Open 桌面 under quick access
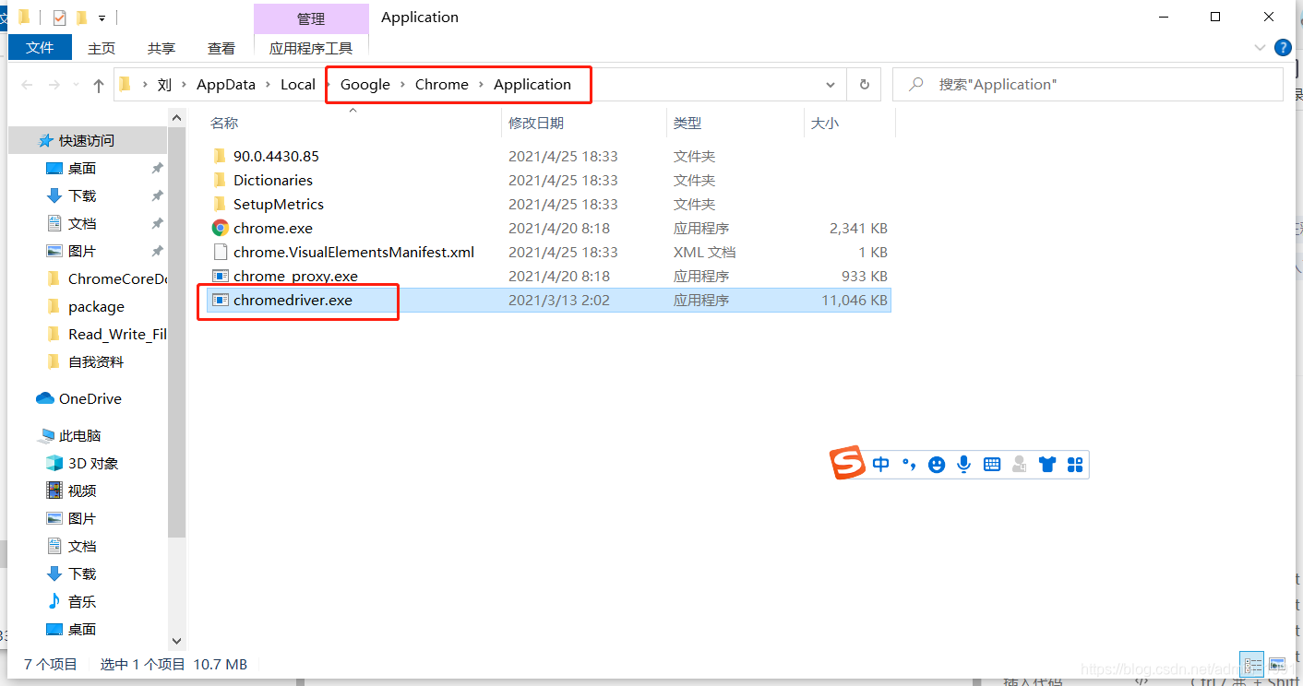This screenshot has height=686, width=1303. point(82,169)
